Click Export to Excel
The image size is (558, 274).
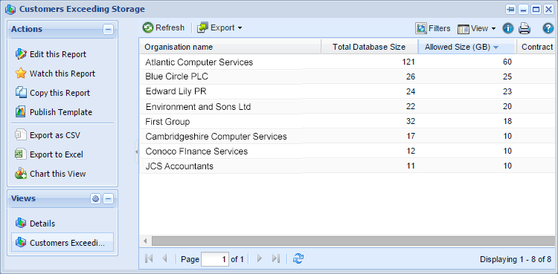49,154
